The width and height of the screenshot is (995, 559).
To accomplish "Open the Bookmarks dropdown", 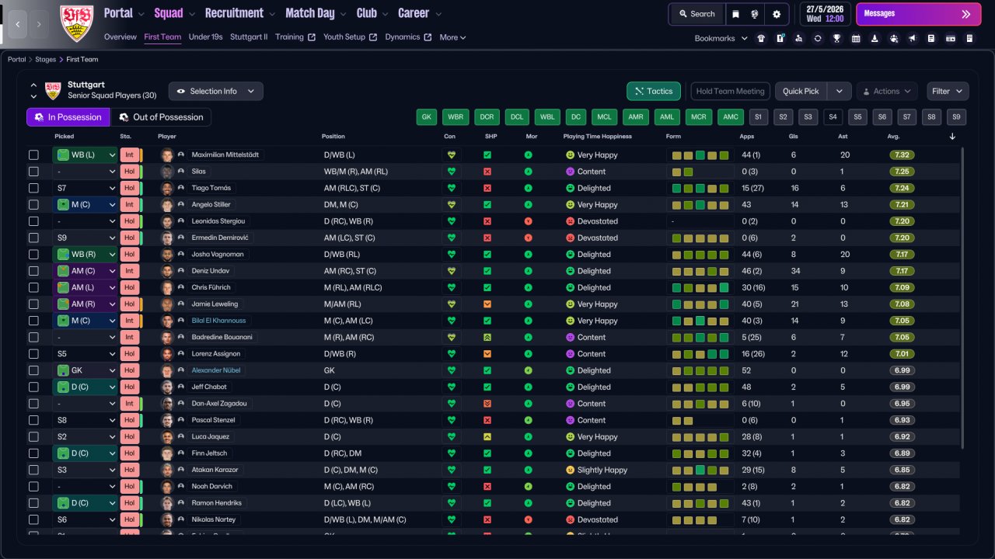I will point(721,38).
